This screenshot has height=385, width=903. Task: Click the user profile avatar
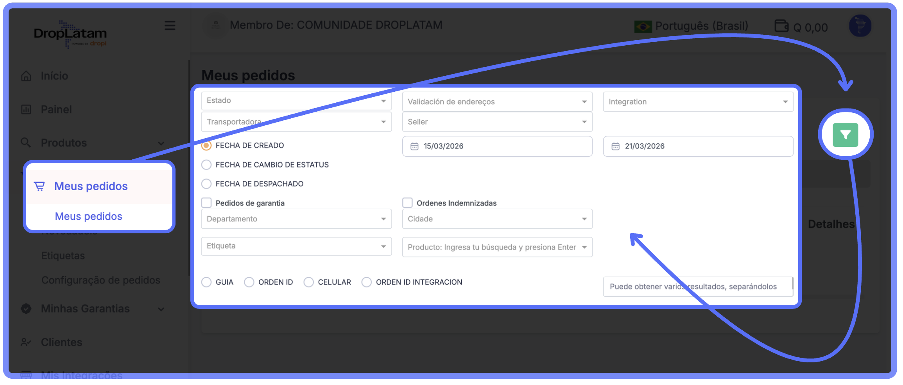(x=860, y=26)
